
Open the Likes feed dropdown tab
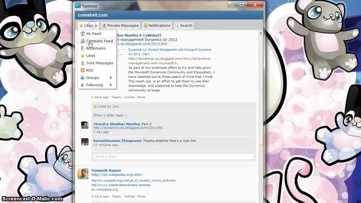[89, 25]
